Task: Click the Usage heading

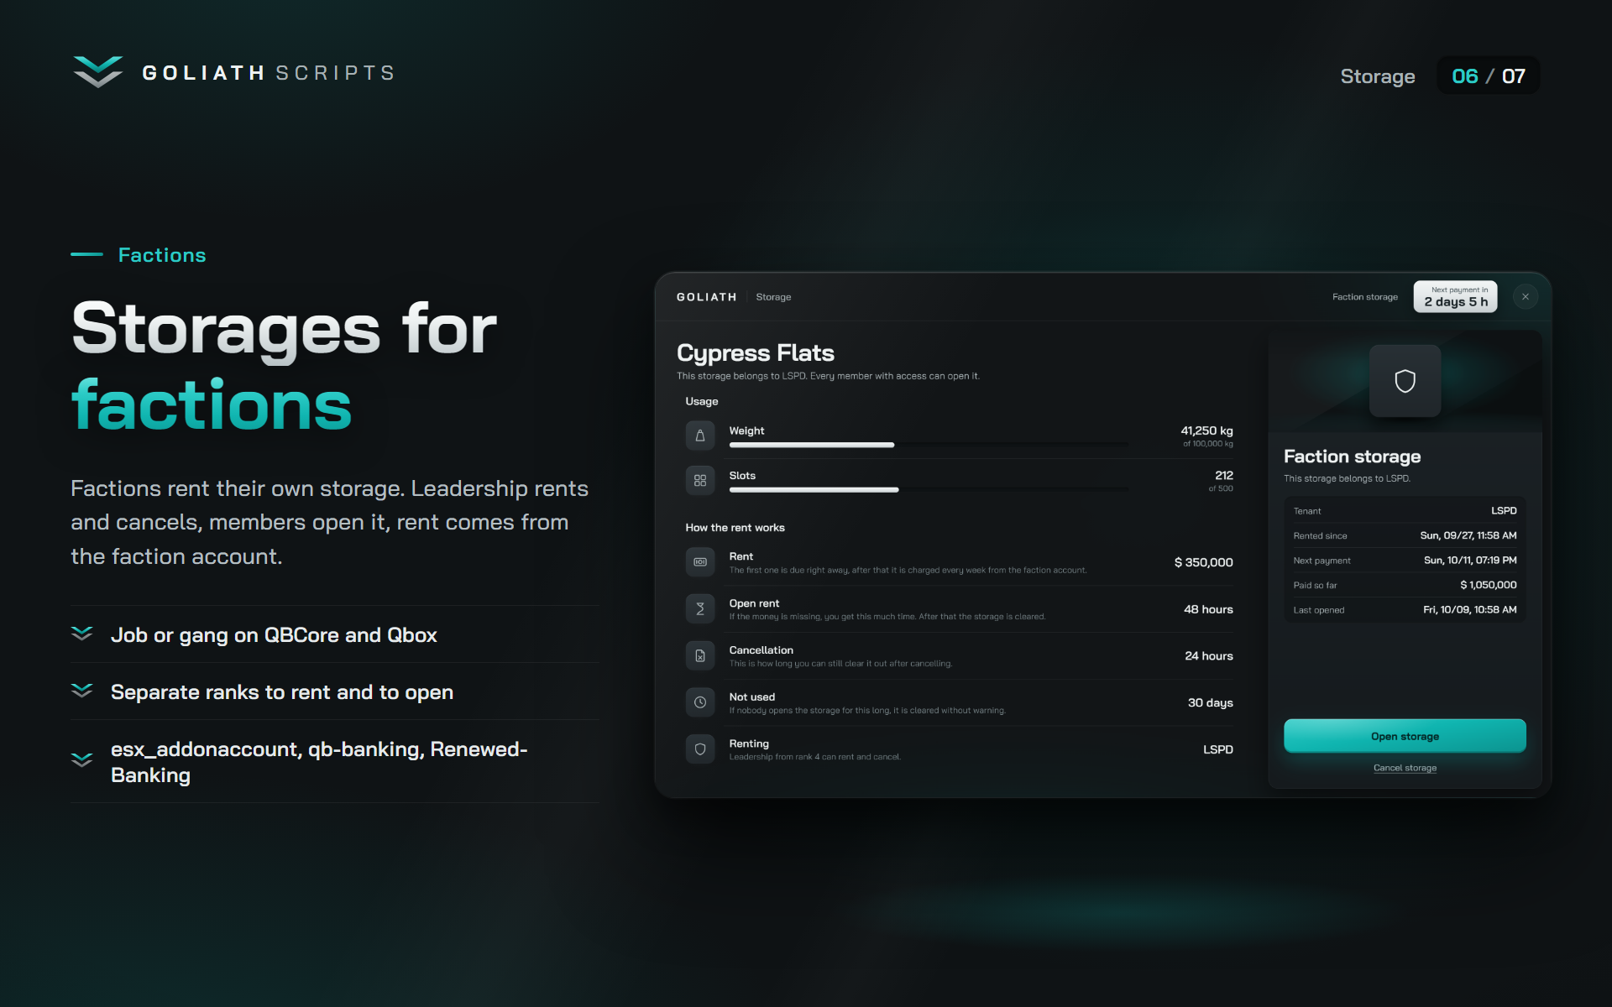Action: click(702, 401)
